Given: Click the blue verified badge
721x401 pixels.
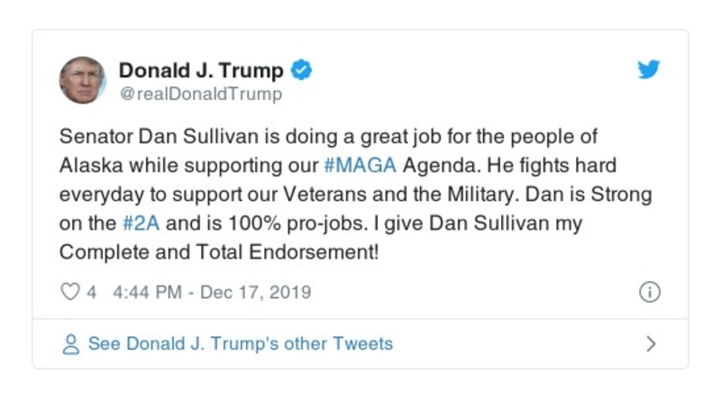Looking at the screenshot, I should tap(302, 69).
